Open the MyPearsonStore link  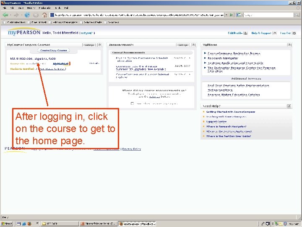pyautogui.click(x=220, y=90)
